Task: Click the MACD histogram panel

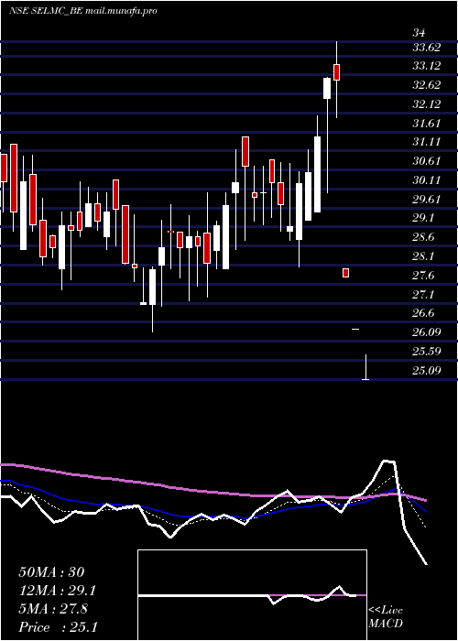Action: [252, 595]
